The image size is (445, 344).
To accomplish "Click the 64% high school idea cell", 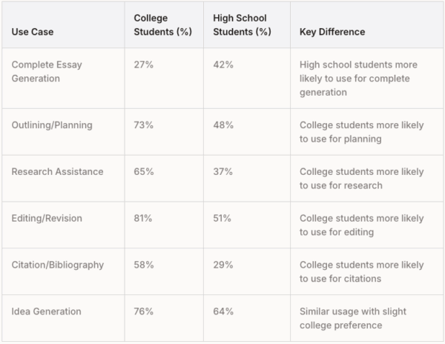I will coord(223,311).
